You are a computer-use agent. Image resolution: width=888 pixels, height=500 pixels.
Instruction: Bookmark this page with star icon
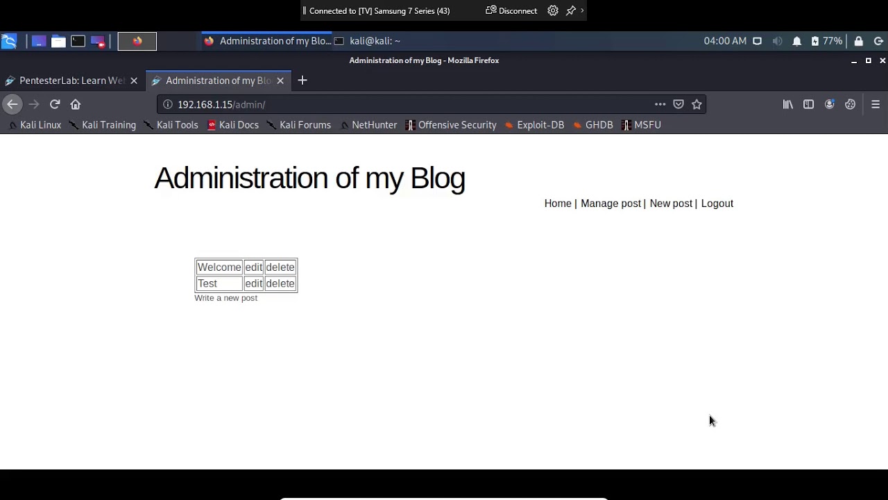click(697, 104)
